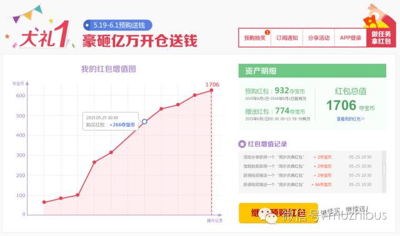Open the 订阅通知 tab
The width and height of the screenshot is (400, 236).
tap(287, 37)
